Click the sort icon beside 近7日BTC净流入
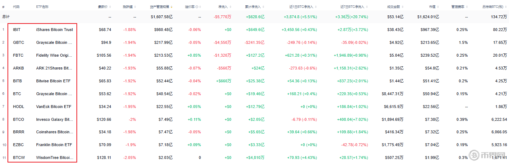The height and width of the screenshot is (165, 509). (x=367, y=7)
